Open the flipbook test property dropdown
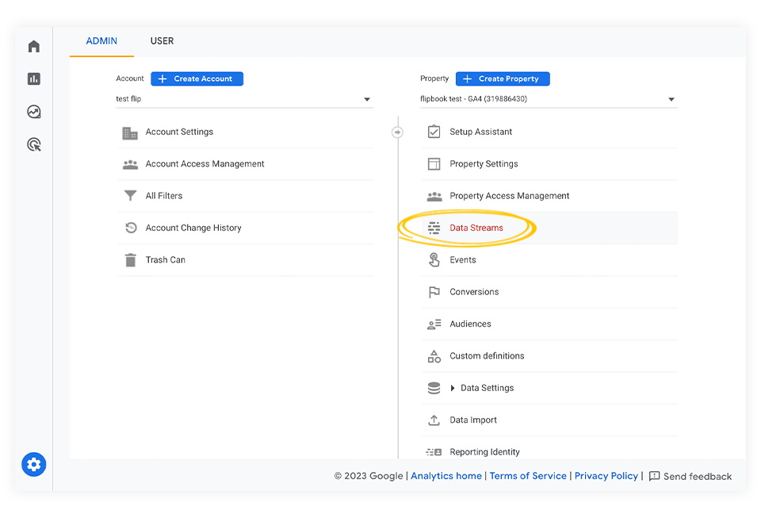This screenshot has width=761, height=514. pyautogui.click(x=671, y=98)
